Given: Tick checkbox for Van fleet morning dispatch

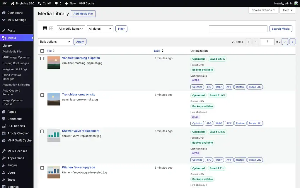Looking at the screenshot, I should pyautogui.click(x=42, y=58).
